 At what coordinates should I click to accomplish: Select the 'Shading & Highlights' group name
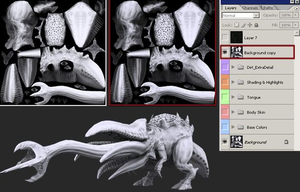pos(265,82)
